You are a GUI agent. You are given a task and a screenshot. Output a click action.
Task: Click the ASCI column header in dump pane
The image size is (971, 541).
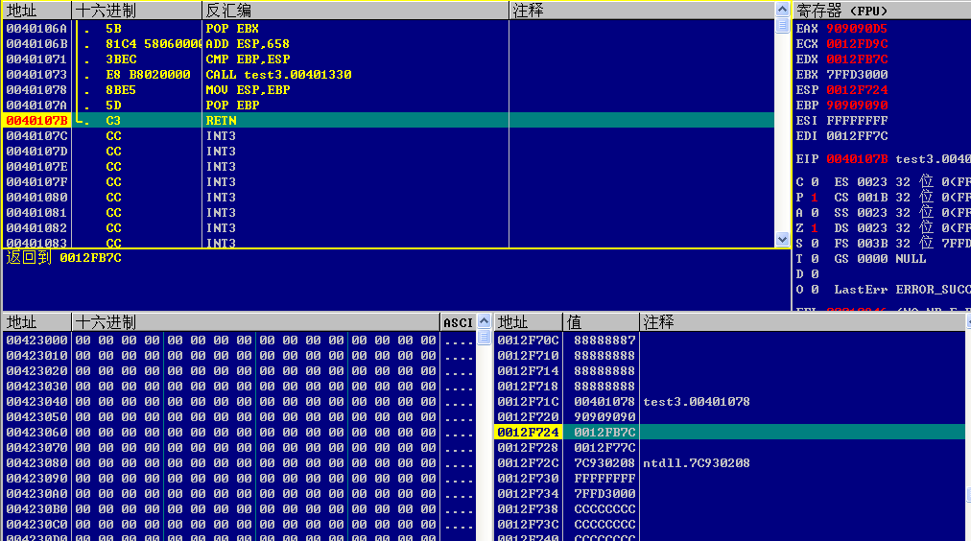pyautogui.click(x=458, y=322)
